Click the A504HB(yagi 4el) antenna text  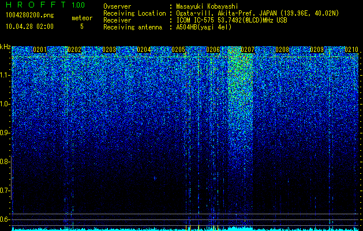pyautogui.click(x=204, y=27)
